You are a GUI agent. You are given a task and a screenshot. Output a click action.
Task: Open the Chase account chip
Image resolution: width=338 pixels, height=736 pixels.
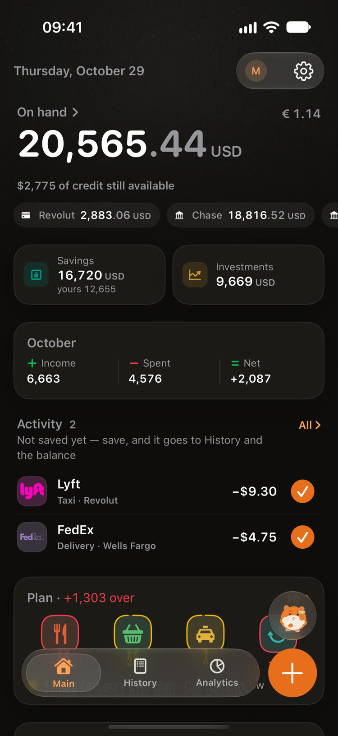(x=241, y=215)
